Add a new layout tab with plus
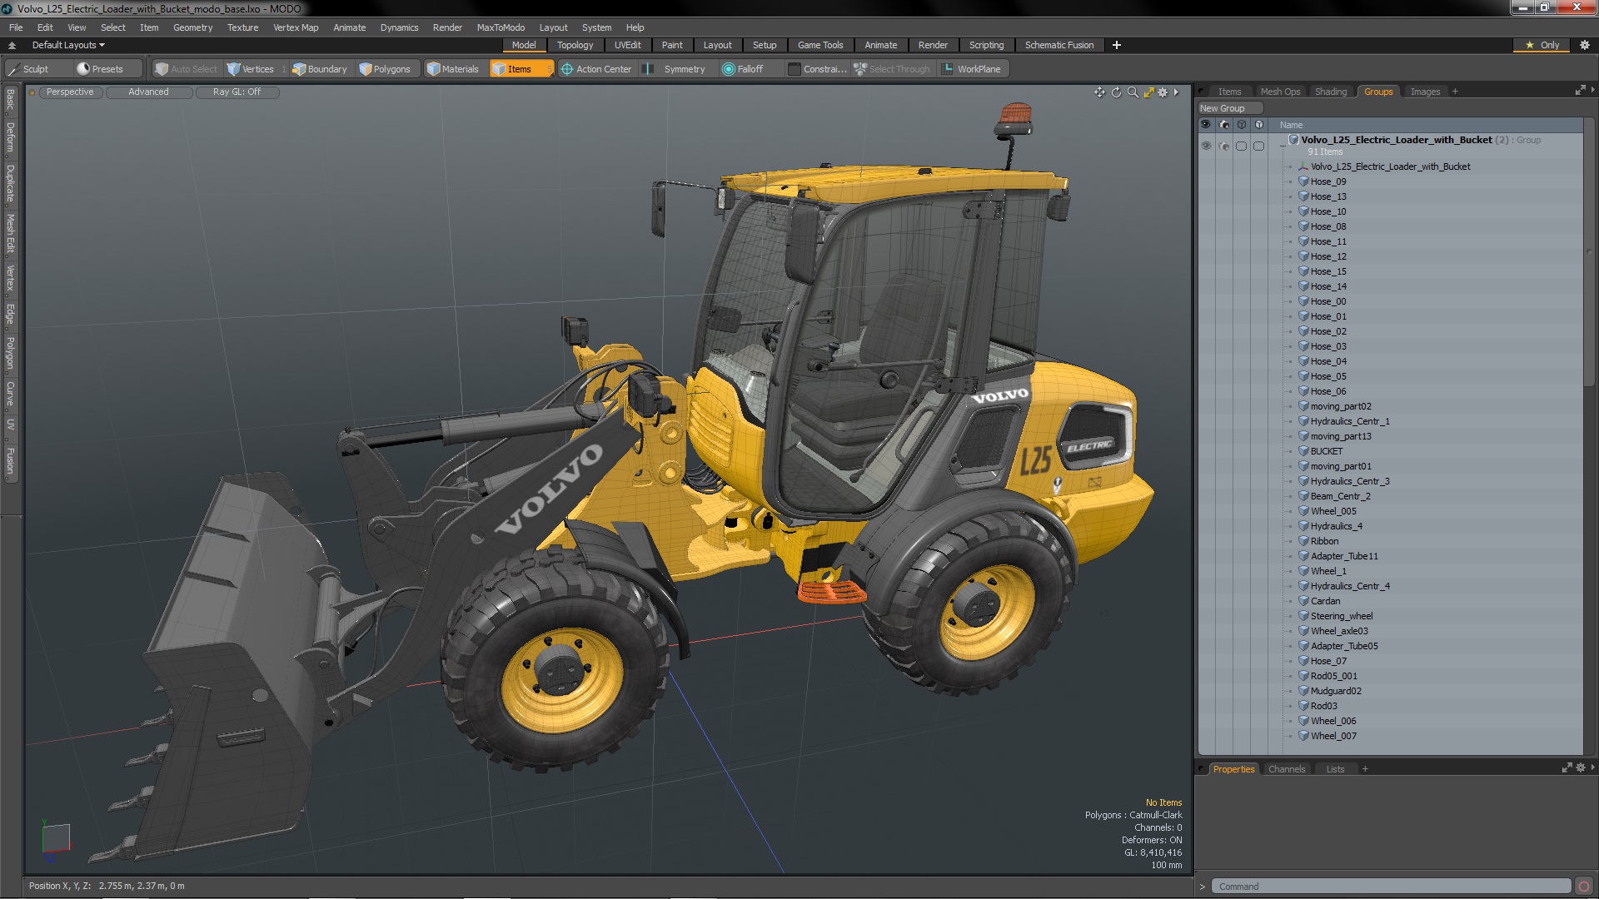 click(1116, 45)
